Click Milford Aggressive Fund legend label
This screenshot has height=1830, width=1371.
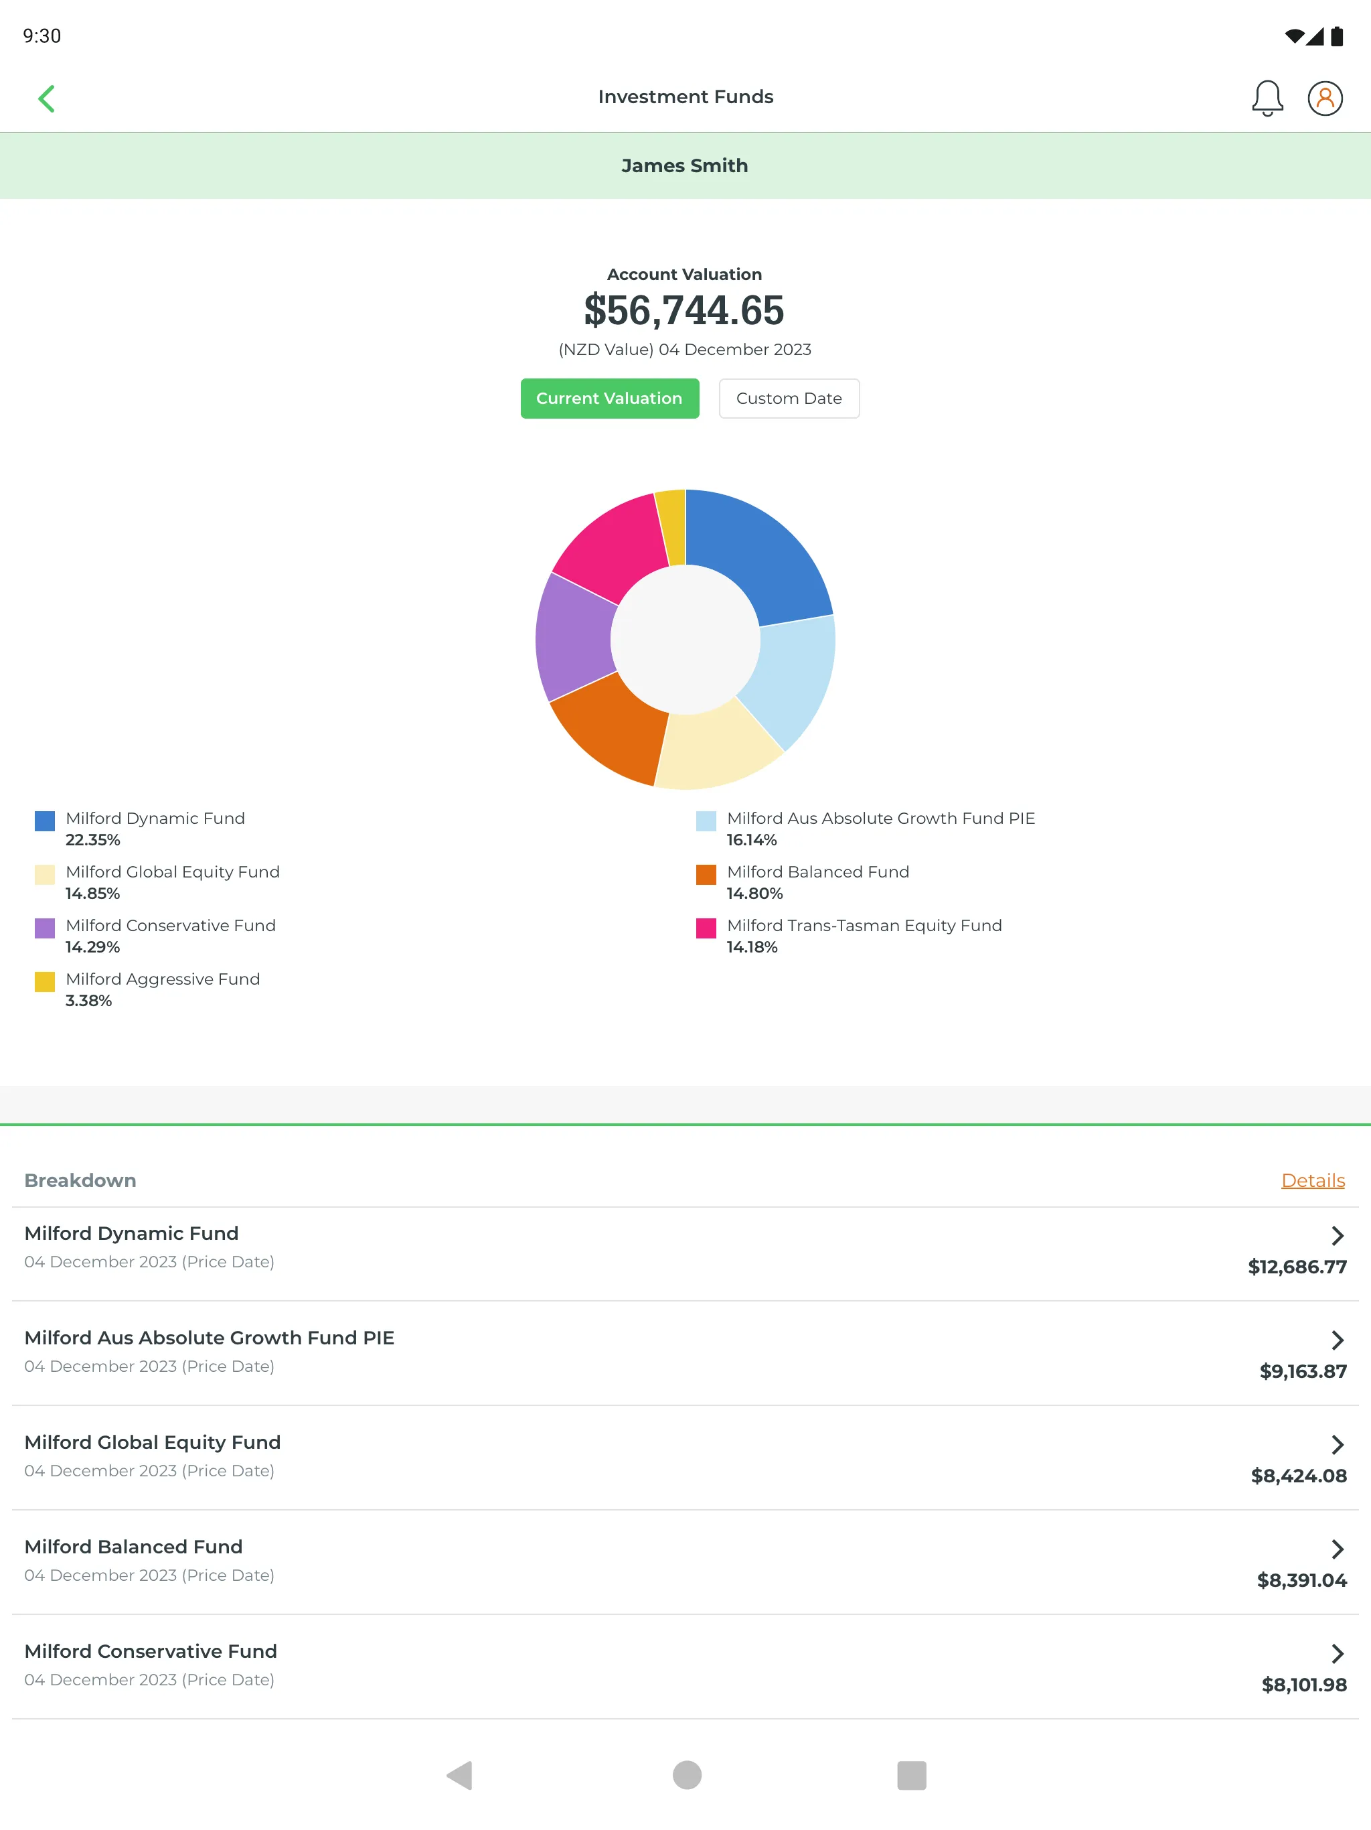click(163, 979)
